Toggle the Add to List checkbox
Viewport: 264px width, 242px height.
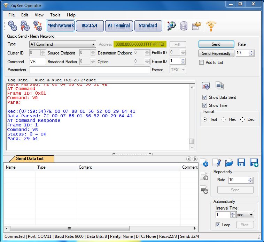click(x=201, y=63)
